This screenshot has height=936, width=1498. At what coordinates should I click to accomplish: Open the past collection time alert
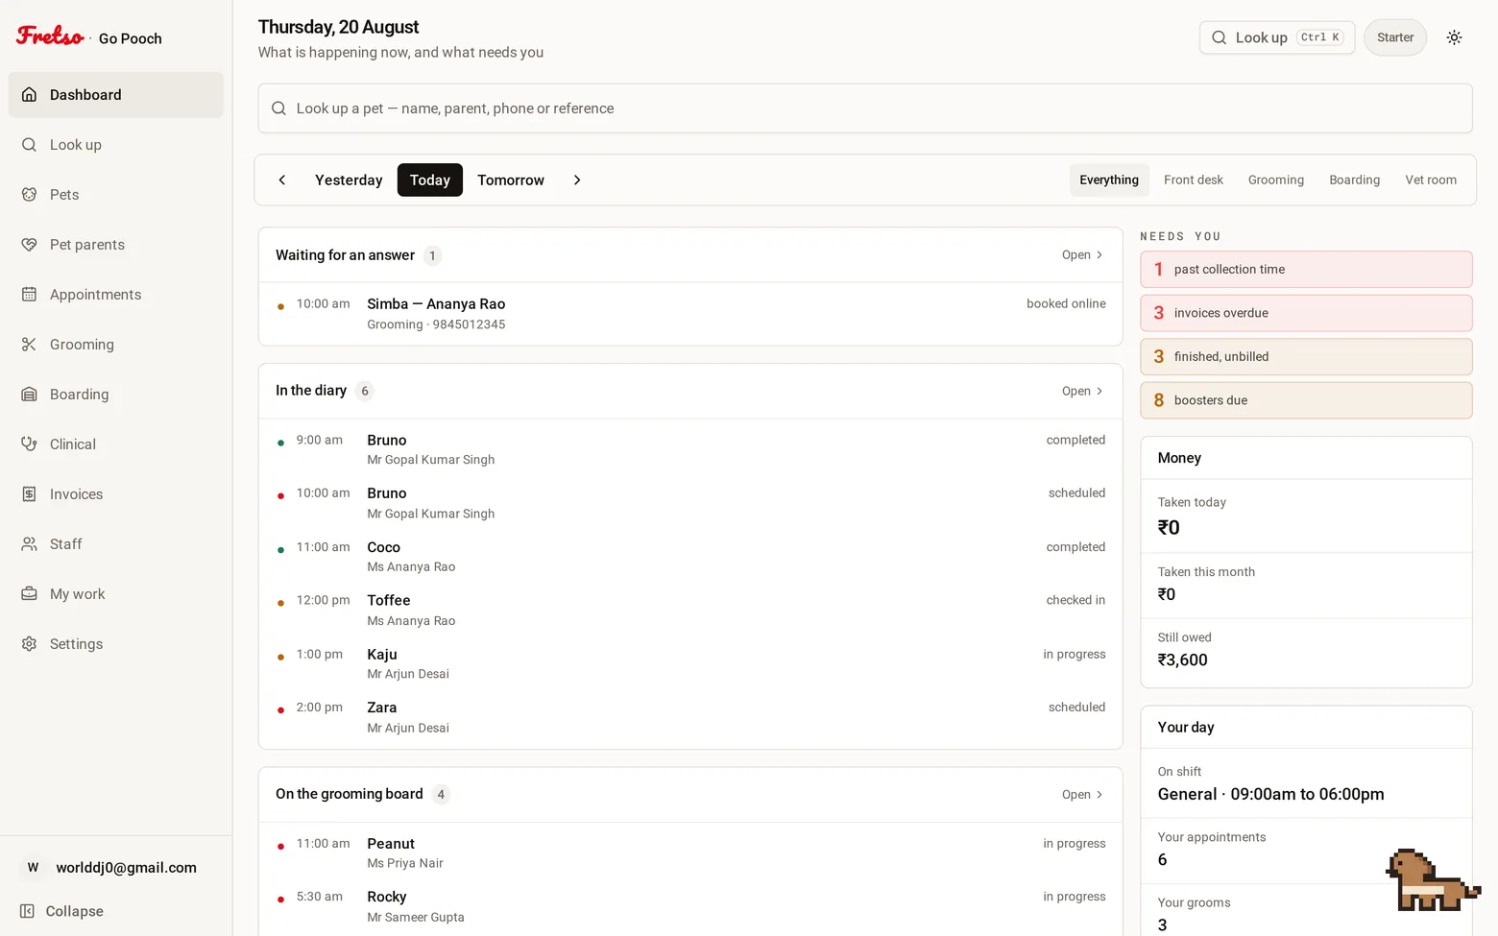1306,270
